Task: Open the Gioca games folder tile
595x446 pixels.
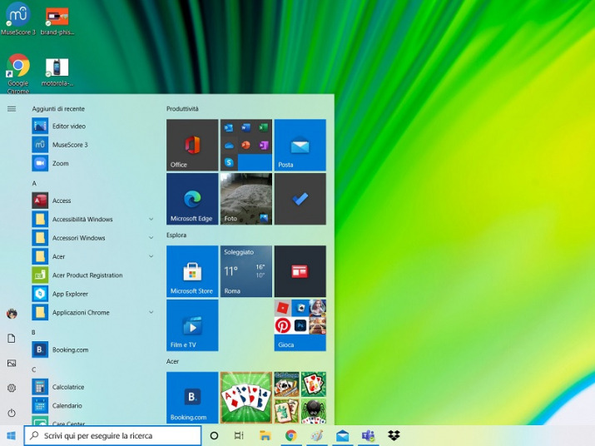Action: coord(300,325)
